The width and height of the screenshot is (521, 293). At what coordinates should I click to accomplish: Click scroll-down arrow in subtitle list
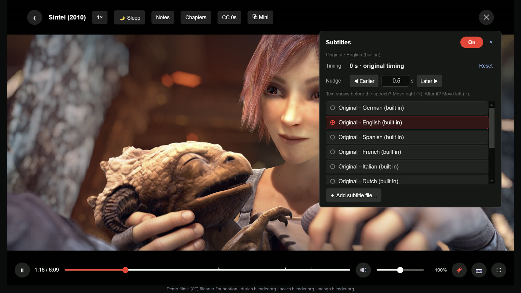[492, 181]
